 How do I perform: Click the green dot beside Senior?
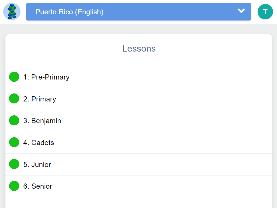pyautogui.click(x=14, y=186)
